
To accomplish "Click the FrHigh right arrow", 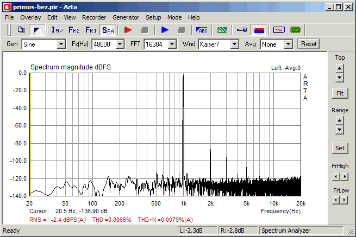I will tap(345, 176).
